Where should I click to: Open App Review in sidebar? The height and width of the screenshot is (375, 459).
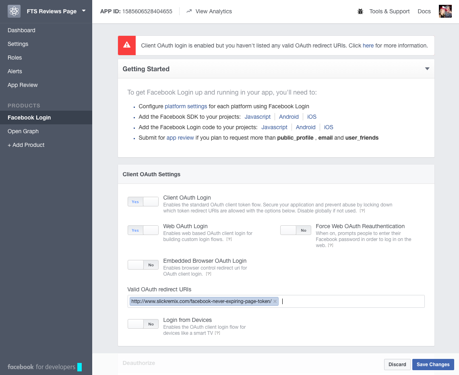click(23, 85)
